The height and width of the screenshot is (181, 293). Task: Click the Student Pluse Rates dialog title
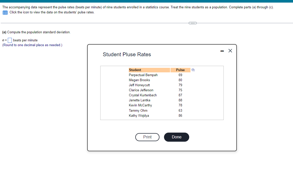127,54
